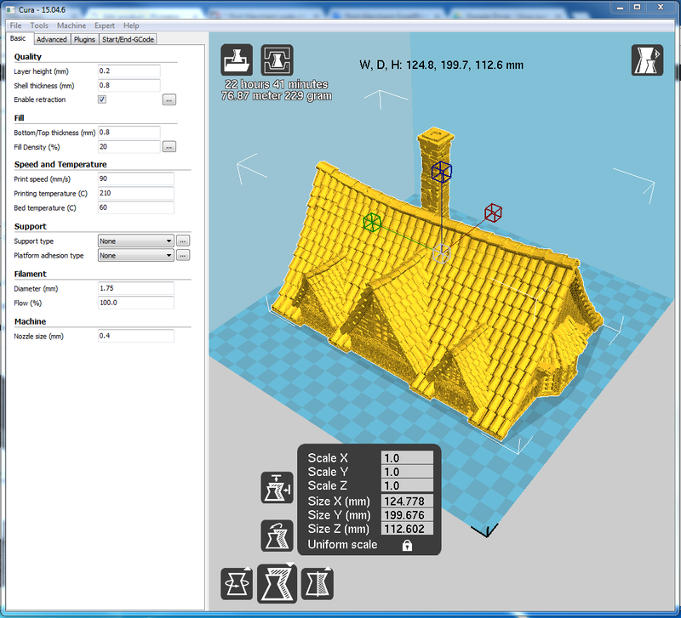Click the Scale Z value field
681x618 pixels.
click(407, 485)
